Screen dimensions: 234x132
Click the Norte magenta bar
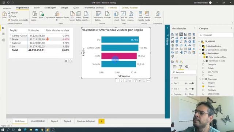click(119, 56)
